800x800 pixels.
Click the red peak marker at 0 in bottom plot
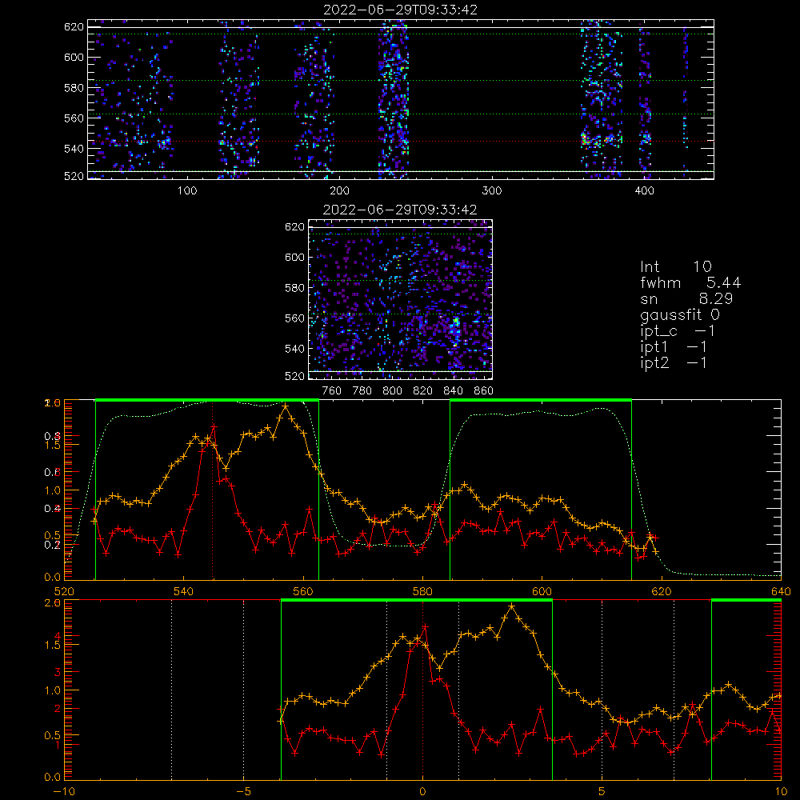[x=425, y=626]
